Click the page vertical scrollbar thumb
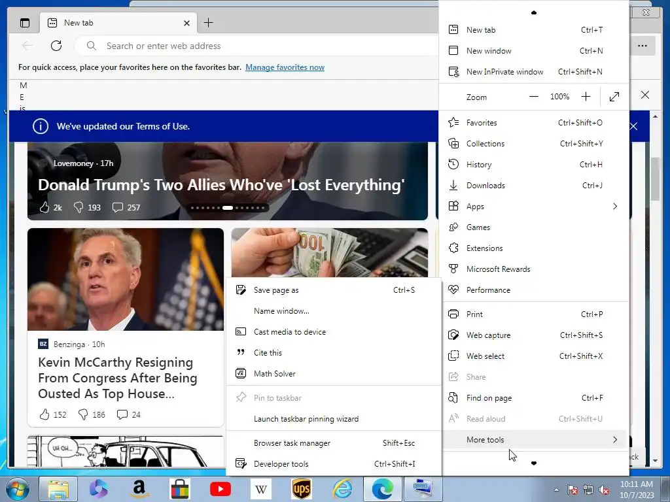670x502 pixels. pos(655,179)
